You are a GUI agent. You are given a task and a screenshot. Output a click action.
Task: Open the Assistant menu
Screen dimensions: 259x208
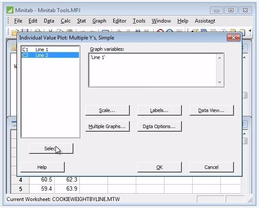point(205,21)
